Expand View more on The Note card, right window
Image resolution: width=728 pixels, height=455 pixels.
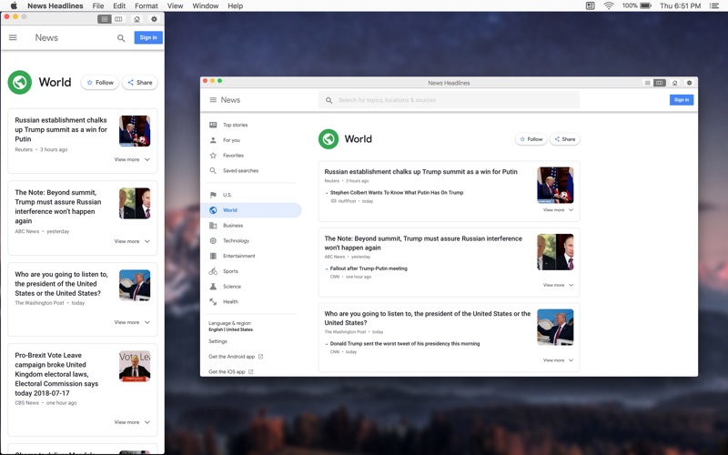tap(558, 285)
